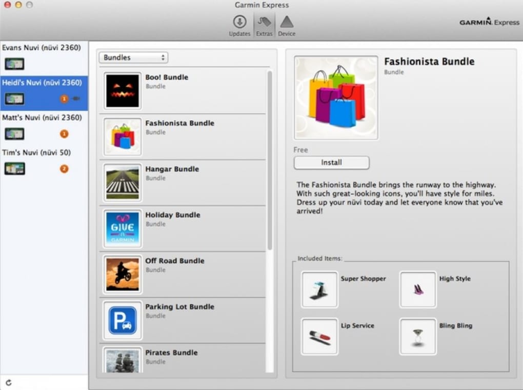Click the Lip Service label

[357, 325]
